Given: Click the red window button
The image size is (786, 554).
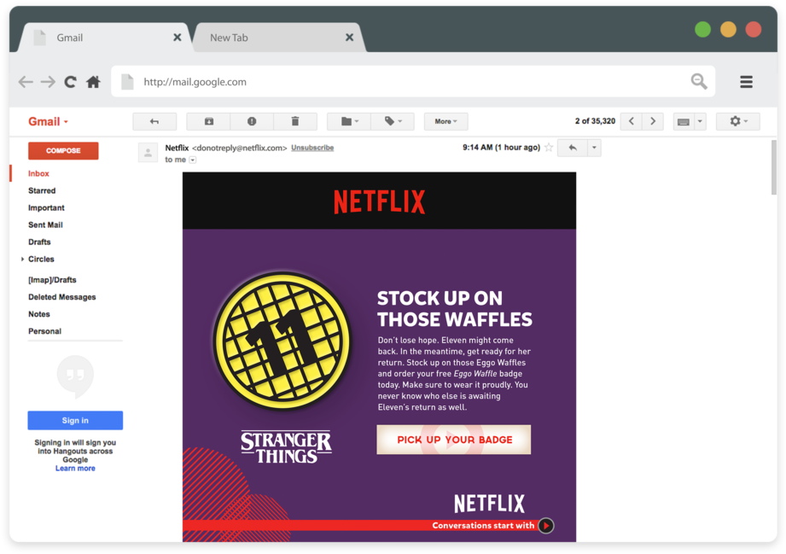Looking at the screenshot, I should tap(754, 29).
